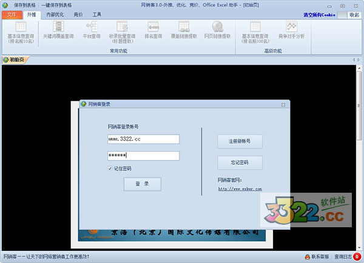Click the 收起 ribbon collapse button
The image size is (364, 263).
[354, 15]
